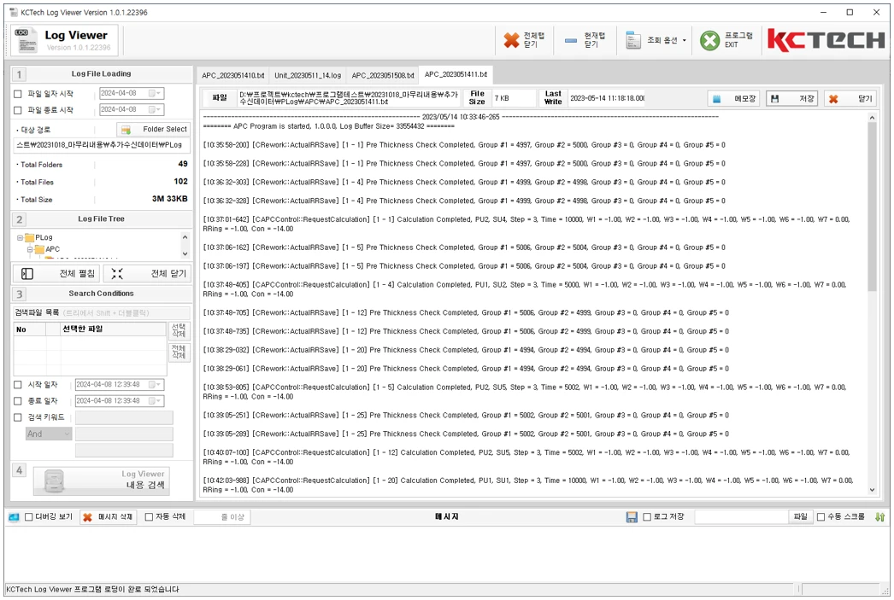Click the log content scrollbar down arrow
Image resolution: width=894 pixels, height=600 pixels.
[x=872, y=490]
